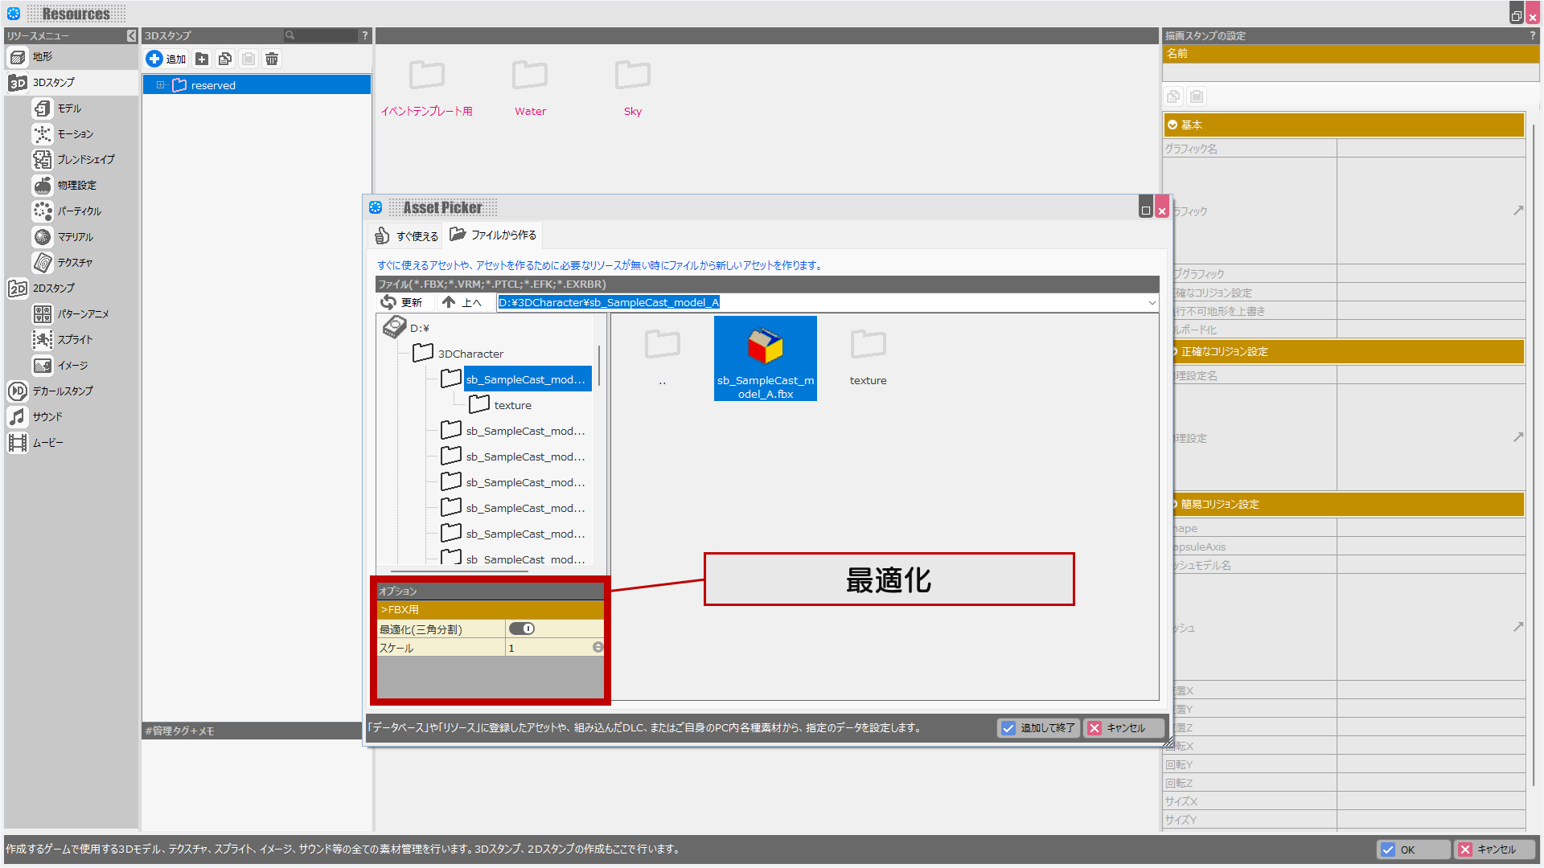This screenshot has width=1544, height=868.
Task: Toggle 最適化(三角分割) switch
Action: tap(522, 629)
